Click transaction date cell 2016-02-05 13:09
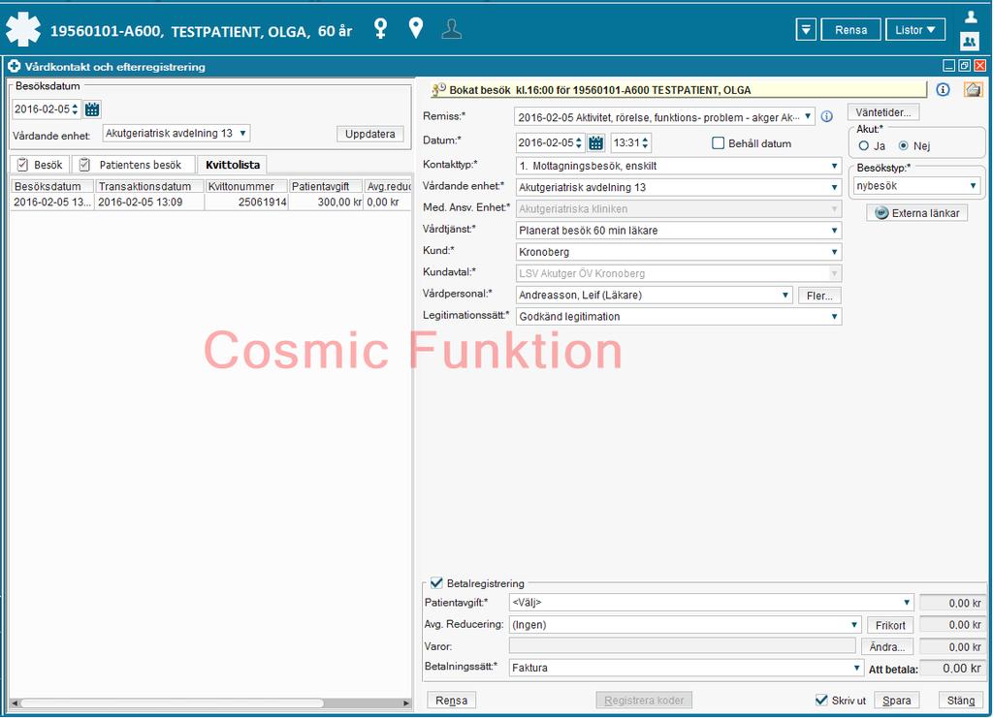Screen dimensions: 993x718 coord(149,202)
